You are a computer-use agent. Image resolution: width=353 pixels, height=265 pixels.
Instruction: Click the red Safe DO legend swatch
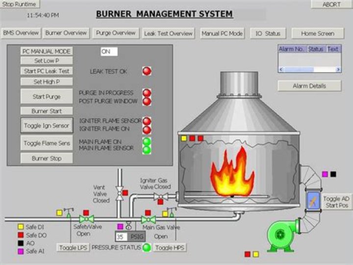pyautogui.click(x=21, y=235)
